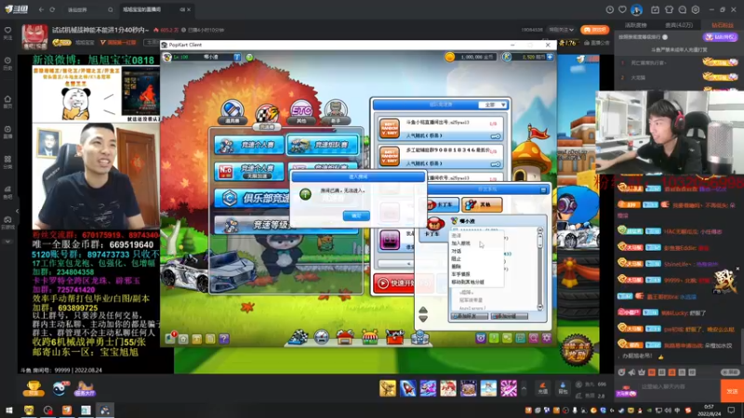Click the gold coin icon beside 1,000,000

449,57
